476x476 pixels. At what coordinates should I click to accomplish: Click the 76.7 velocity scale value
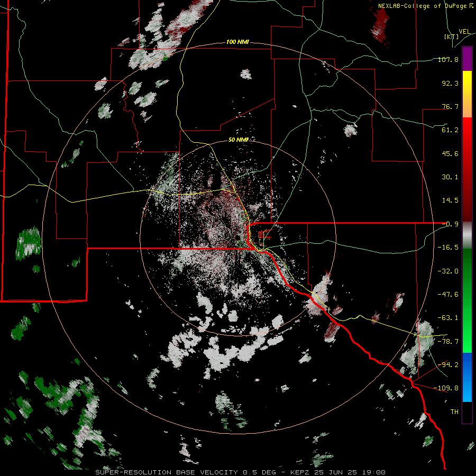click(450, 106)
